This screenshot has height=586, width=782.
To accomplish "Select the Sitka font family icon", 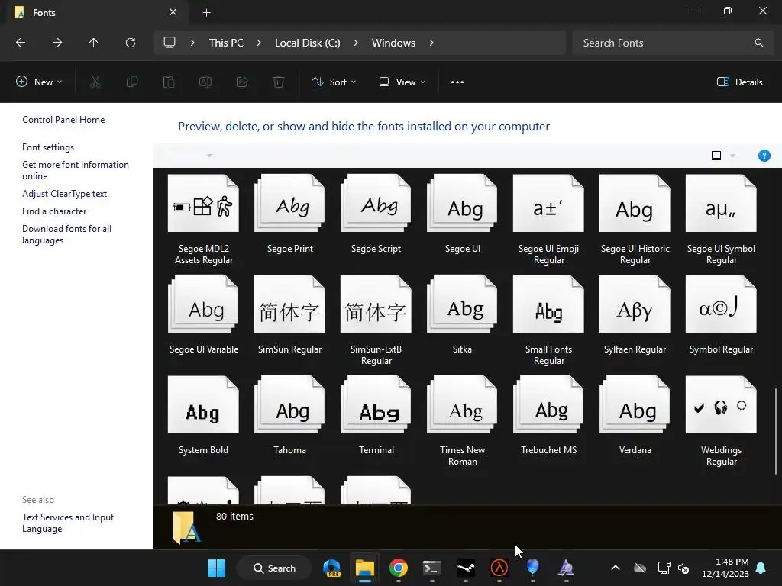I will click(x=462, y=304).
